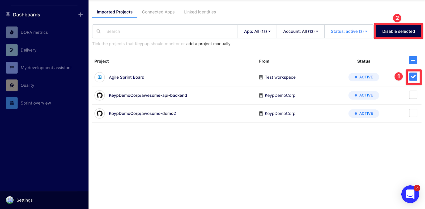425x209 pixels.
Task: Tick the awesome-demo2 project checkbox
Action: tap(413, 113)
